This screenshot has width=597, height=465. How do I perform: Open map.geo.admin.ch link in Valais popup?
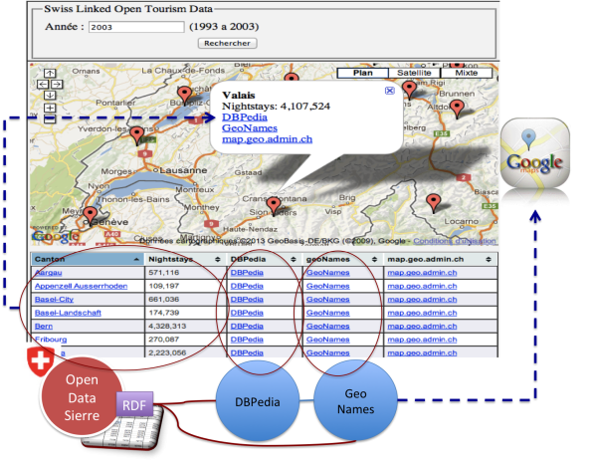click(267, 139)
